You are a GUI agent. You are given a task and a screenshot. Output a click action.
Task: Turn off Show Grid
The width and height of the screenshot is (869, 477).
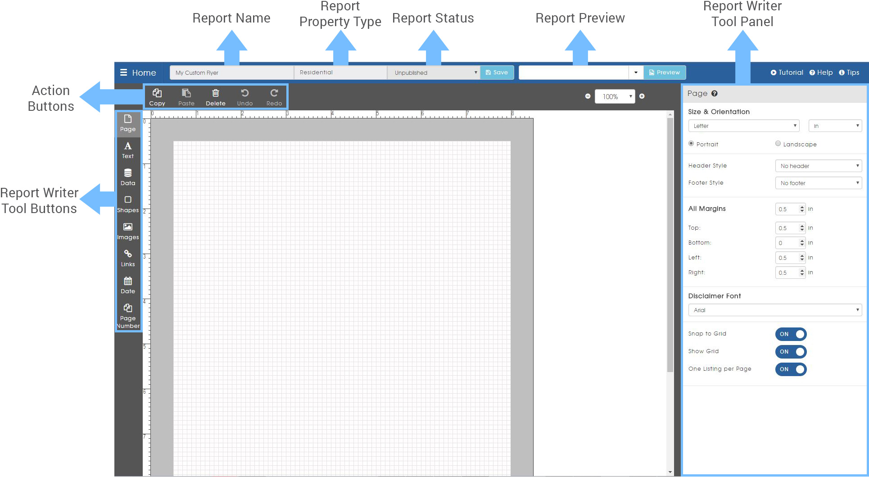coord(791,352)
